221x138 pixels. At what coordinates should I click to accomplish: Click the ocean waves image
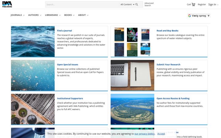coord(33,41)
